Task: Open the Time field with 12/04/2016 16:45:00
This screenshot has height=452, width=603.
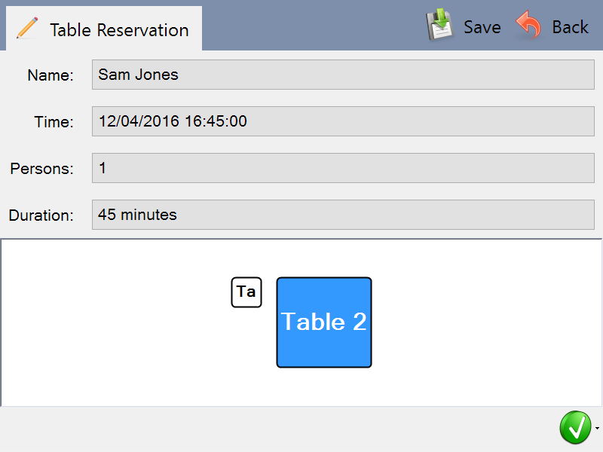Action: [x=344, y=121]
